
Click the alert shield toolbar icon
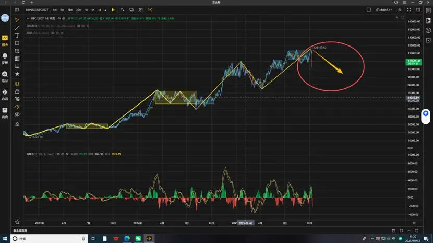tap(141, 10)
